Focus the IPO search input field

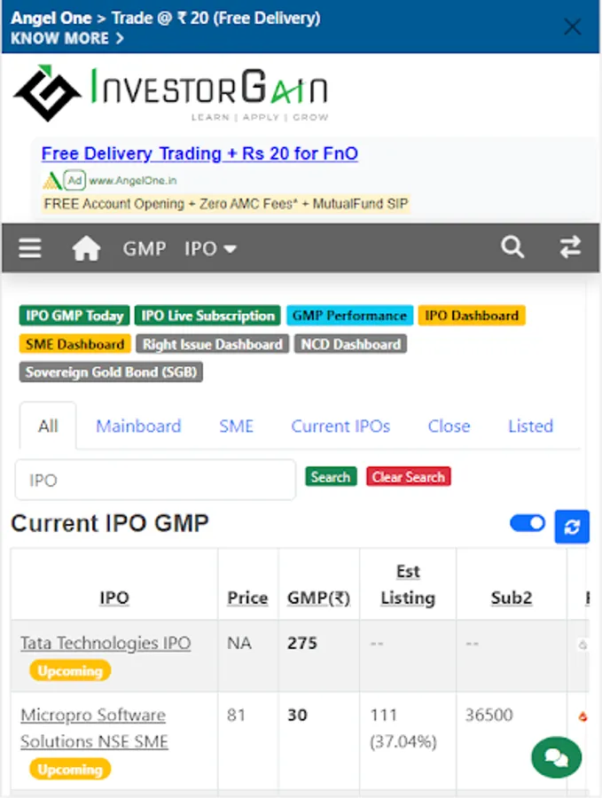point(155,480)
